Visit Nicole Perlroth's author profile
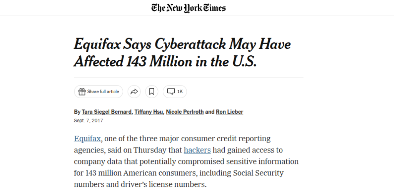This screenshot has height=192, width=394. [185, 112]
